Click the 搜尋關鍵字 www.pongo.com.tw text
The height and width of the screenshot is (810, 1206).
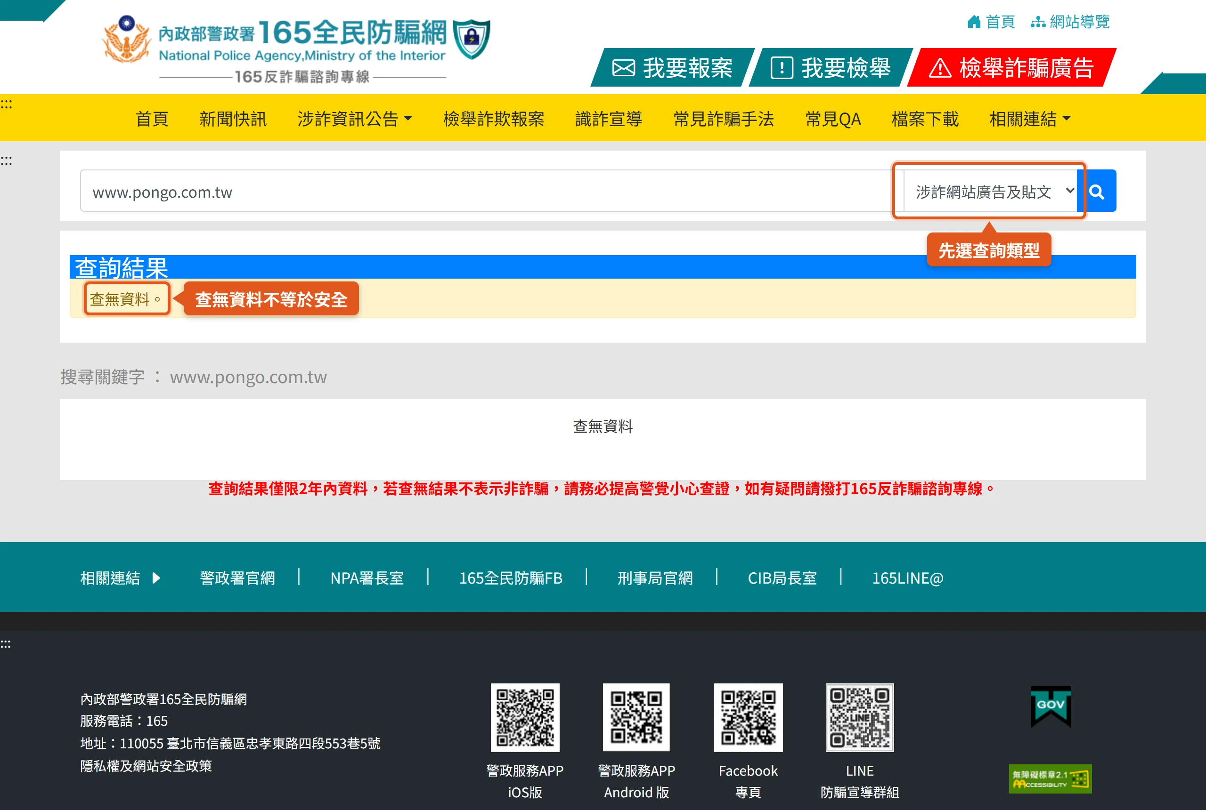[x=193, y=377]
